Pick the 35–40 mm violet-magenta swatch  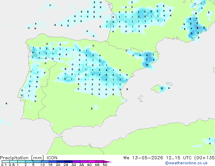point(84,162)
